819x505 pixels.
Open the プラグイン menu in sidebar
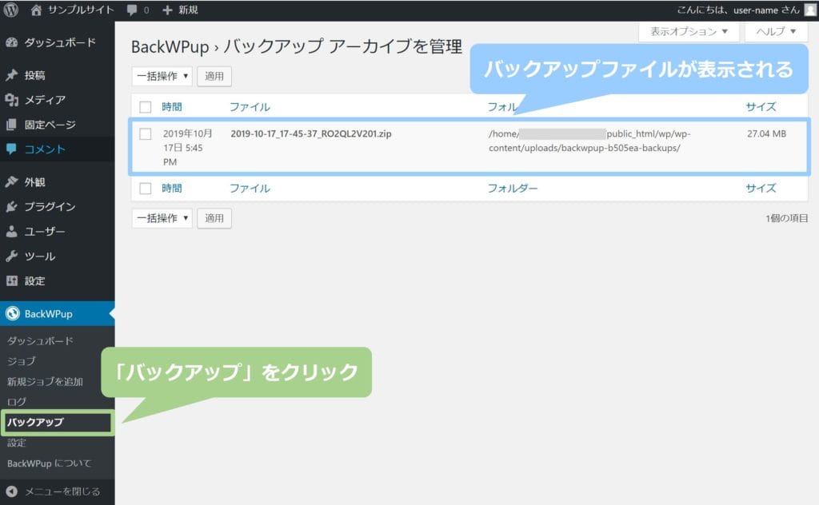click(x=50, y=206)
